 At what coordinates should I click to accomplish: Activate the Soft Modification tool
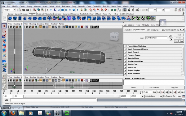(x=4, y=60)
